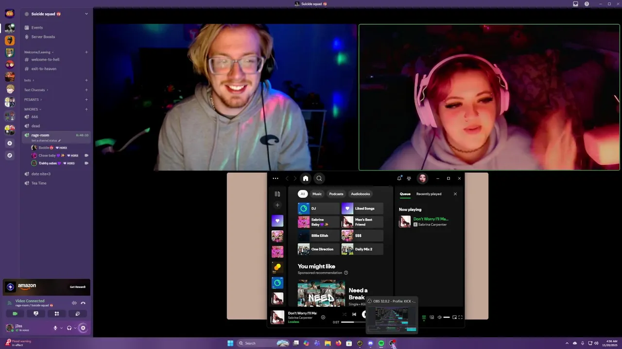Expand microphone input options arrow

point(61,328)
